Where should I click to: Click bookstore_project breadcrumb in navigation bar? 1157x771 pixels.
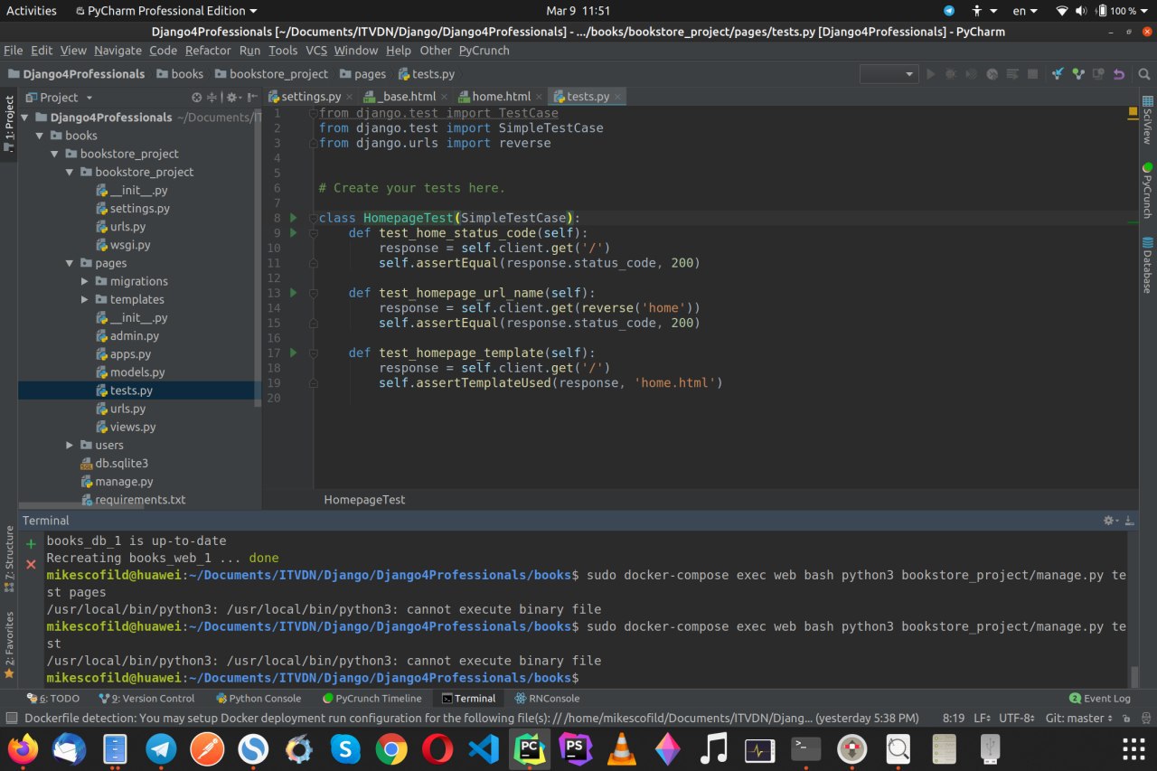coord(269,74)
